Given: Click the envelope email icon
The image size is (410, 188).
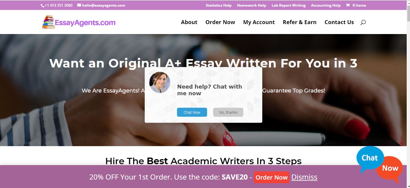Looking at the screenshot, I should pos(79,5).
